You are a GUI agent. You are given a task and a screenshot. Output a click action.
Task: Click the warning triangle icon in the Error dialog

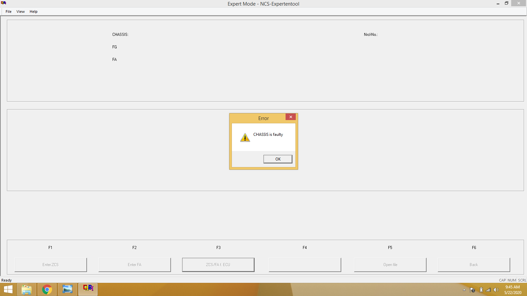(245, 137)
